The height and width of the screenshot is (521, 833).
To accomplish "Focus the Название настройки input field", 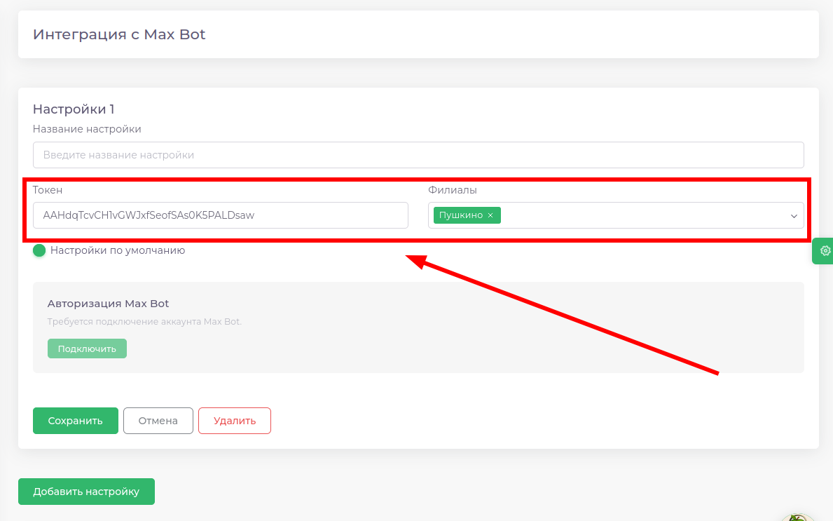I will click(x=418, y=155).
